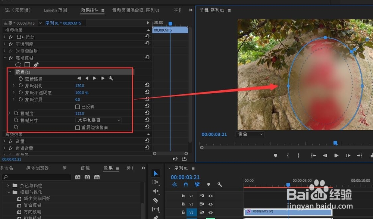Reset the 高斯模糊 effect with reset arrow
Screen dimensions: 373x219
tap(147, 58)
